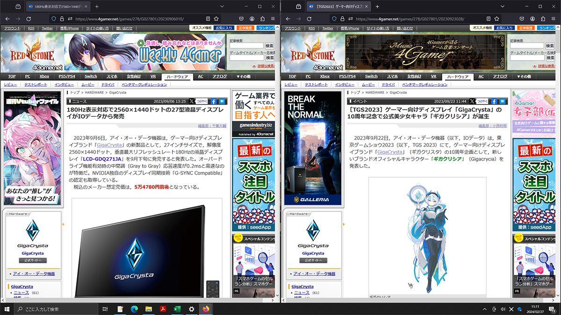Open Firefox View icon in left window
The width and height of the screenshot is (561, 315).
pos(18,7)
